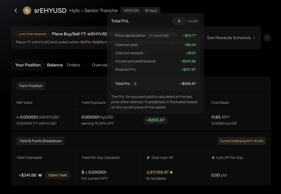This screenshot has width=281, height=194.
Task: Claim yield with the Claim Yield button
Action: coord(58,175)
